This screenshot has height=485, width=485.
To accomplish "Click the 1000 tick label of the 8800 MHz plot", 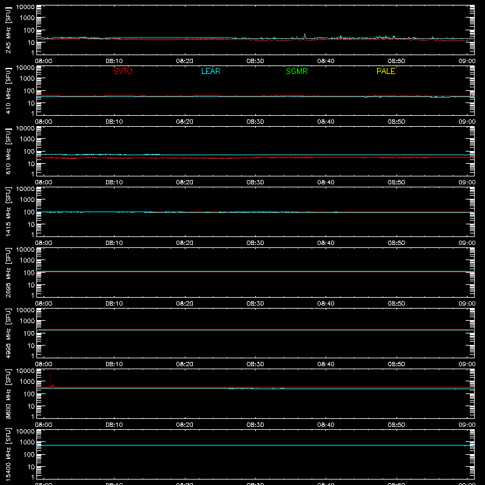I will [27, 381].
